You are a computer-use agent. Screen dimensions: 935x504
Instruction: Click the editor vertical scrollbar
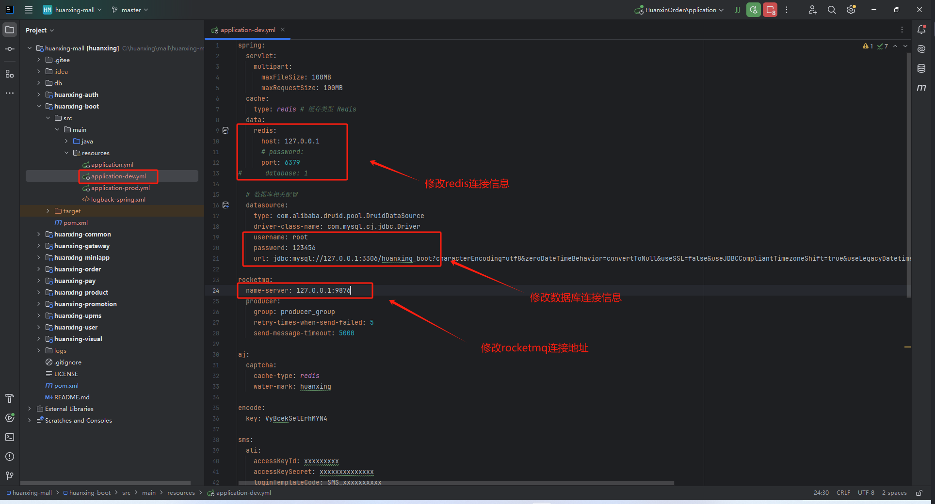(x=908, y=174)
